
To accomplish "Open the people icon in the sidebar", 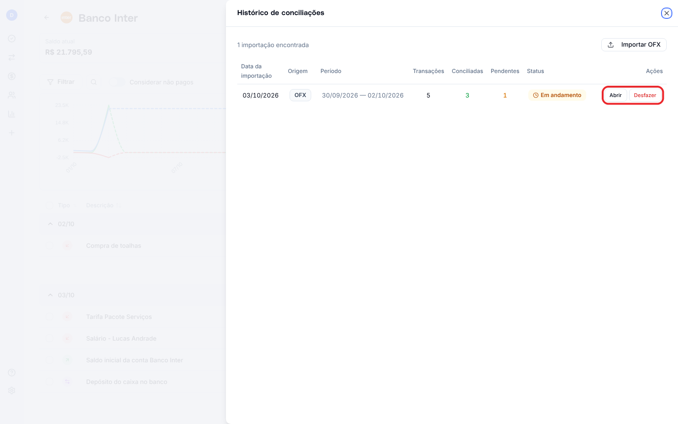I will tap(12, 95).
